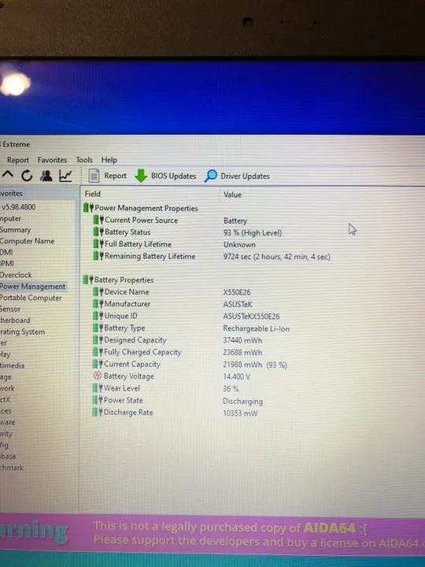425x567 pixels.
Task: Open the Tools menu
Action: pos(84,160)
